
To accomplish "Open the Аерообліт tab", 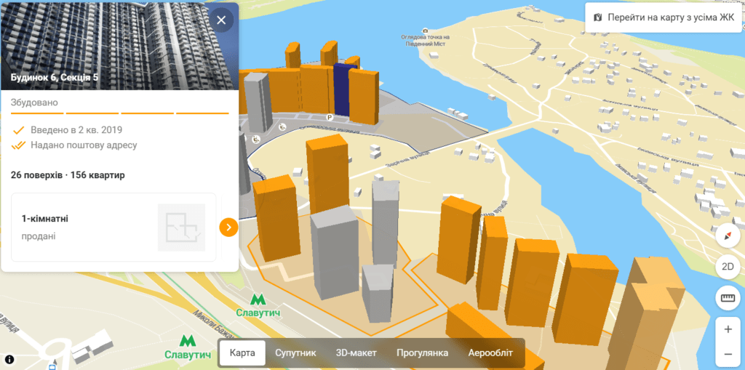I will (x=489, y=353).
